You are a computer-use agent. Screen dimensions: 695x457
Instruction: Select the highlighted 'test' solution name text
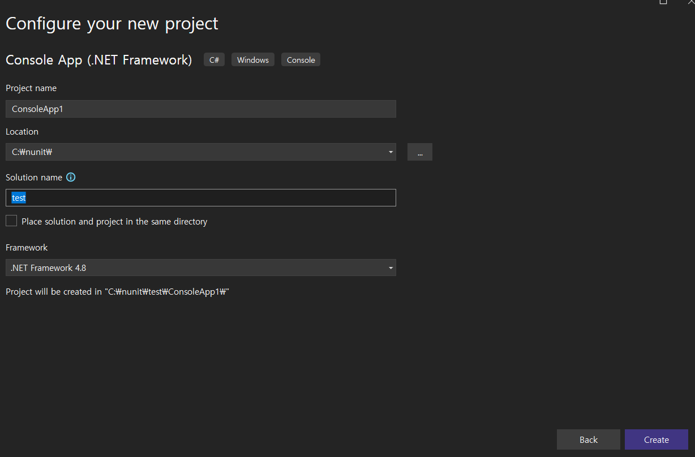coord(19,197)
